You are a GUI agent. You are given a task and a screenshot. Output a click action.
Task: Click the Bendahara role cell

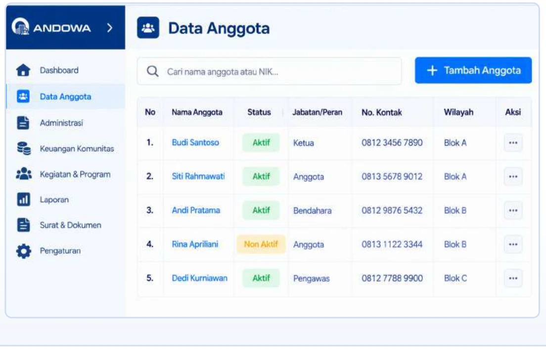pos(313,210)
